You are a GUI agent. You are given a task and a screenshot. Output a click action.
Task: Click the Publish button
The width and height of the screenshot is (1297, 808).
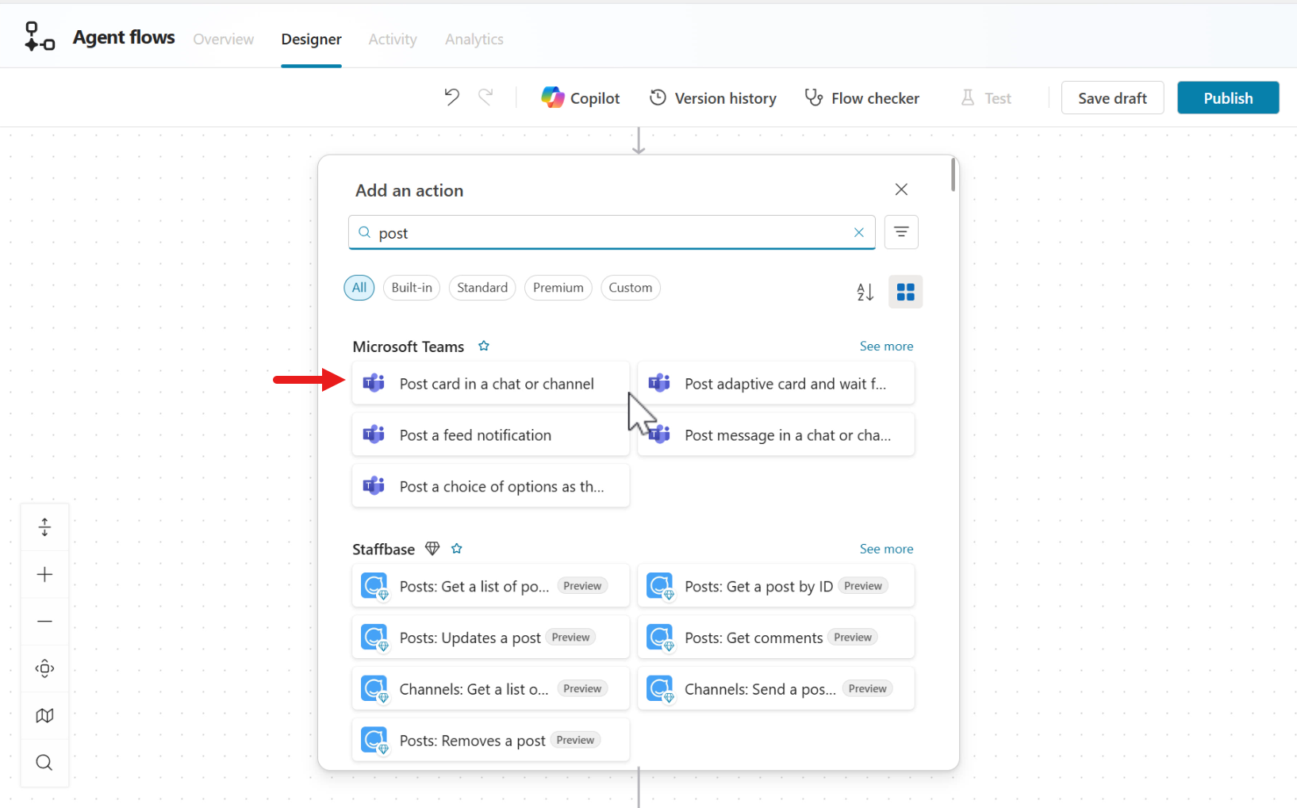(1228, 98)
